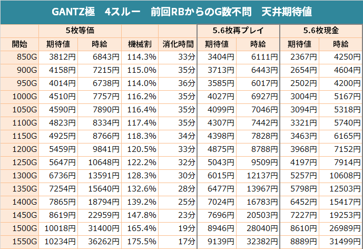Click the 25分 cell
The height and width of the screenshot is (249, 363).
178,203
